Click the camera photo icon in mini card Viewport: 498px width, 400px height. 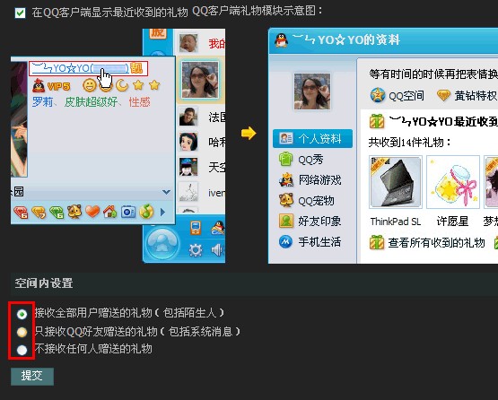tap(128, 212)
